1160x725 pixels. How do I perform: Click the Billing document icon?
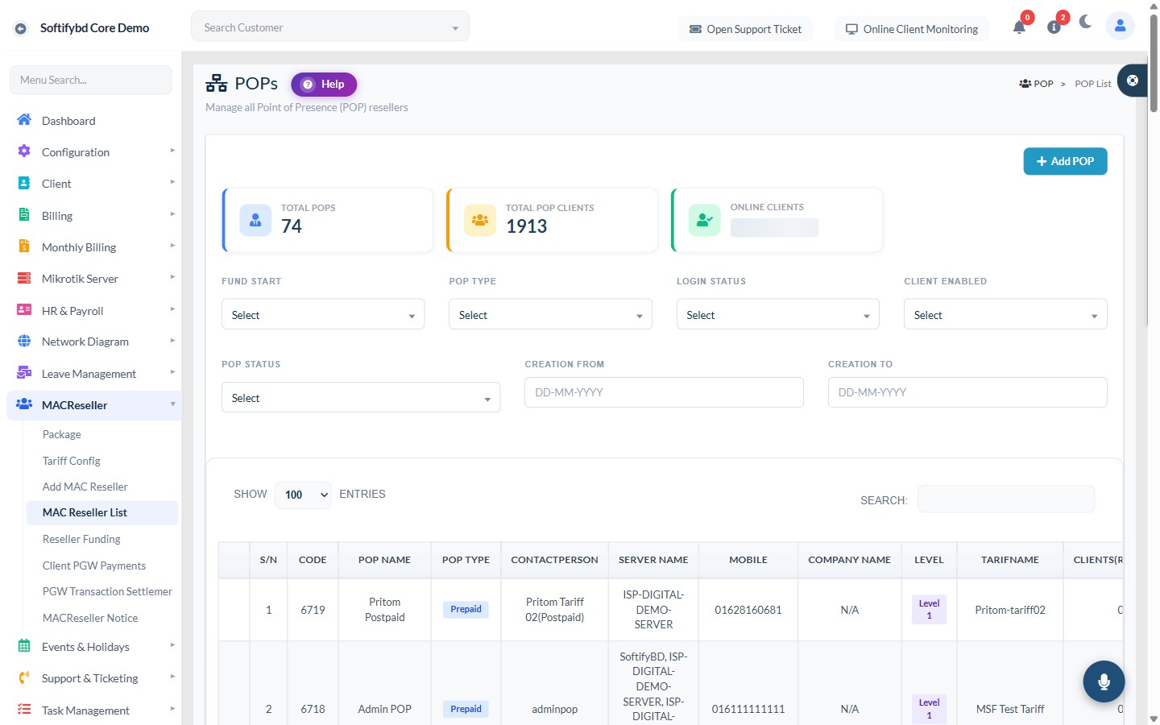[x=24, y=215]
